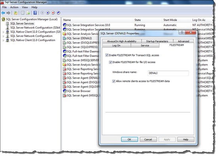
Task: Toggle Enable FILESTREAM for Transact-SQL access
Action: [107, 55]
